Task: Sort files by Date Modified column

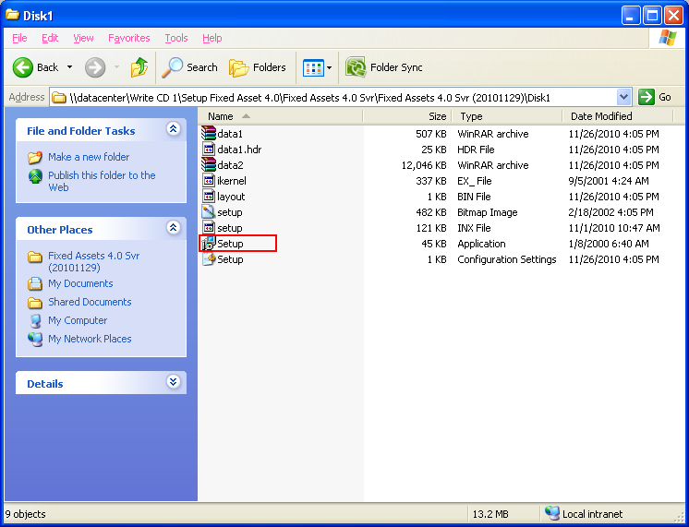Action: [601, 116]
